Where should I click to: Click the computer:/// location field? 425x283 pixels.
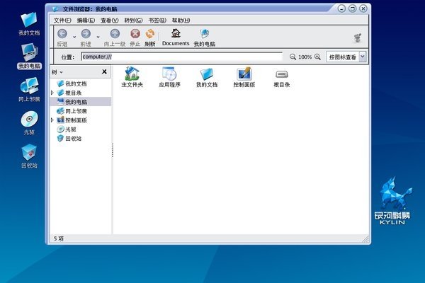click(181, 57)
